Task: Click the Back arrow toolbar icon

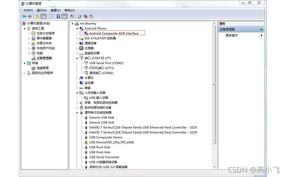Action: pos(24,17)
